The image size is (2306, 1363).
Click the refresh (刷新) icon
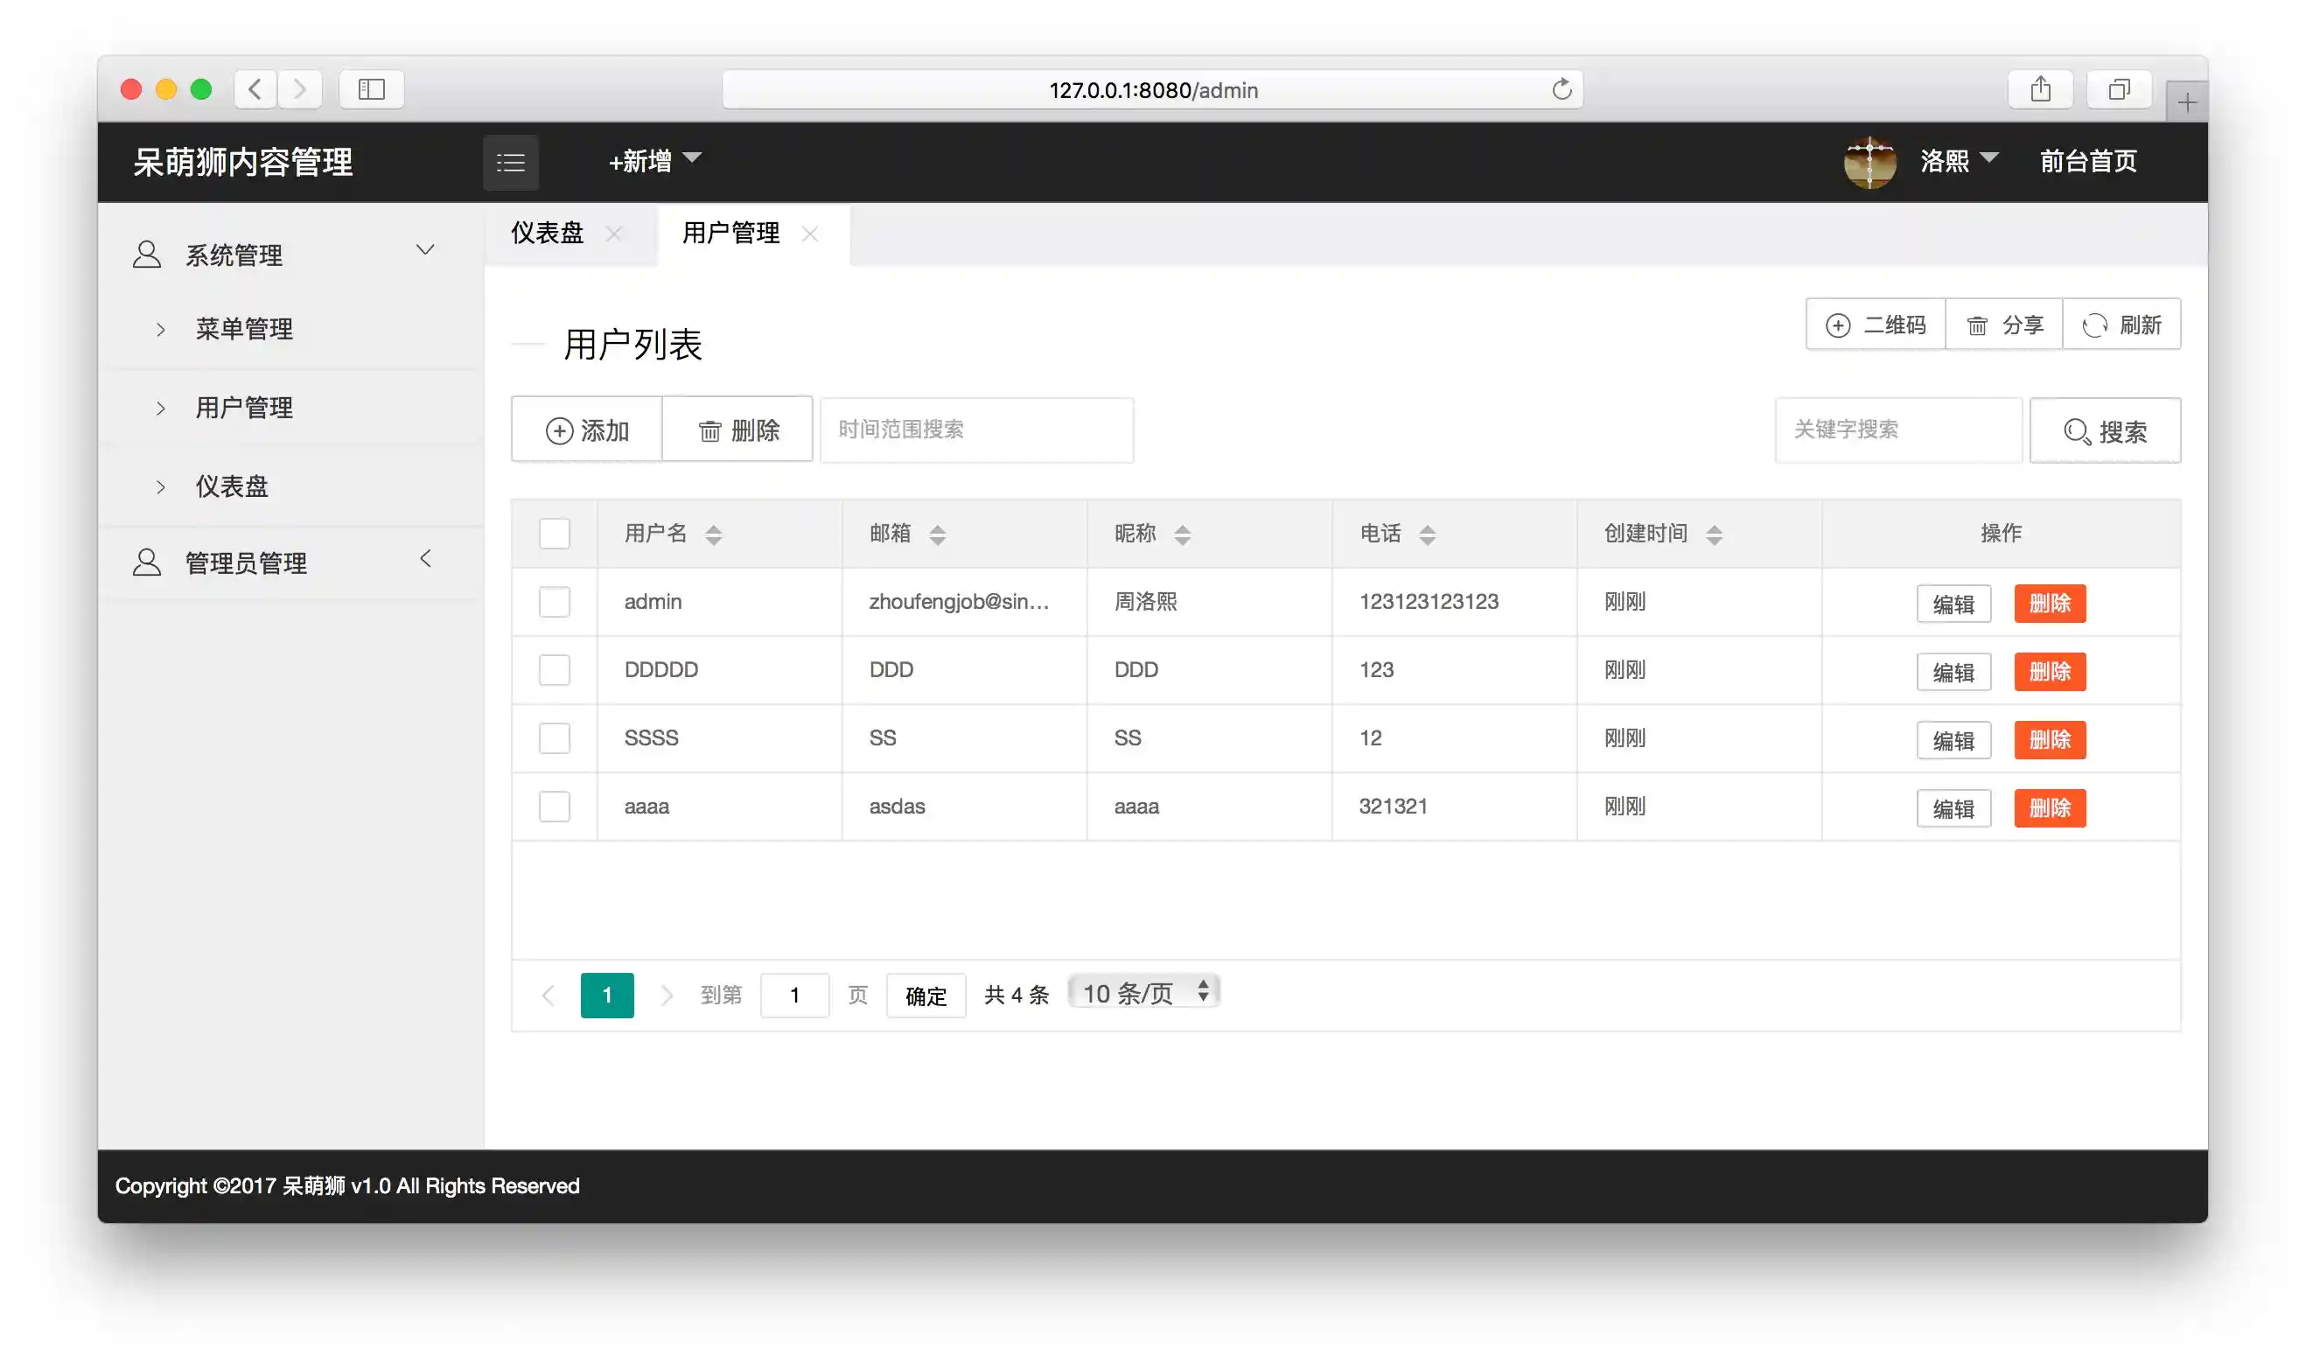pos(2095,325)
